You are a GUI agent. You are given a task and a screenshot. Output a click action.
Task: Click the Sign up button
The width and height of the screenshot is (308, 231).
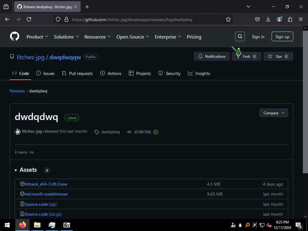click(x=282, y=36)
